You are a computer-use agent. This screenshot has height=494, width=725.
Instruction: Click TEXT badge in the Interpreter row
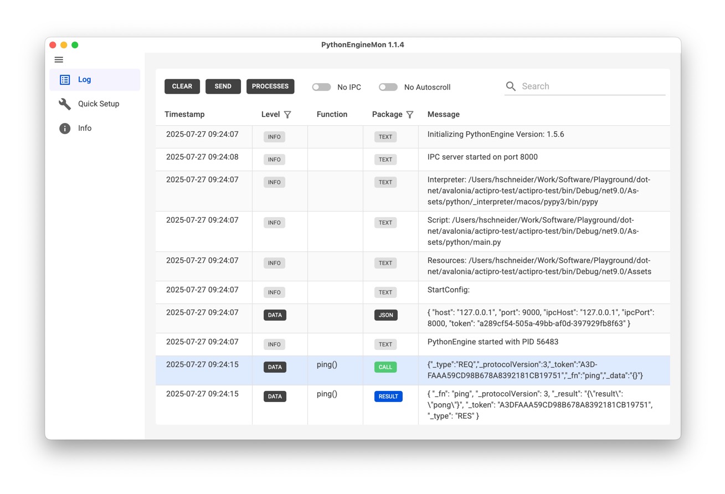pos(385,182)
